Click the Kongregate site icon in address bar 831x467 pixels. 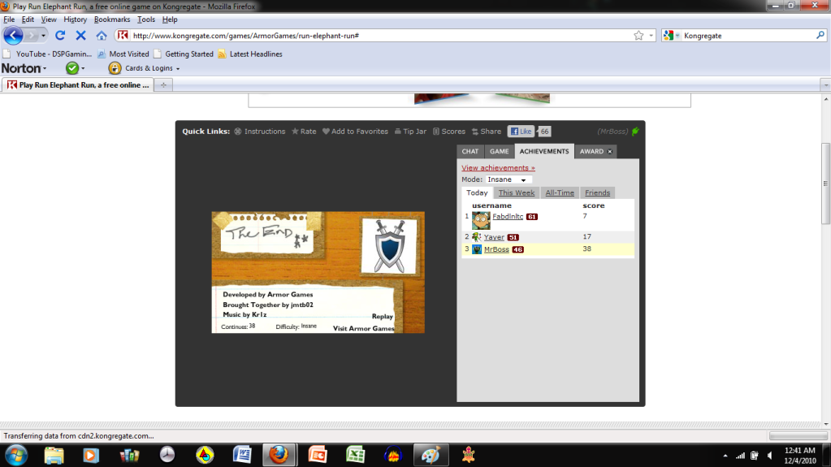tap(123, 36)
